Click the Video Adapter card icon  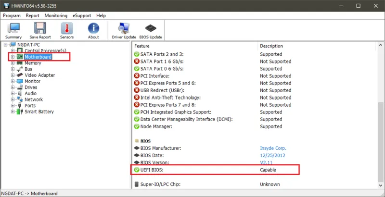click(20, 75)
